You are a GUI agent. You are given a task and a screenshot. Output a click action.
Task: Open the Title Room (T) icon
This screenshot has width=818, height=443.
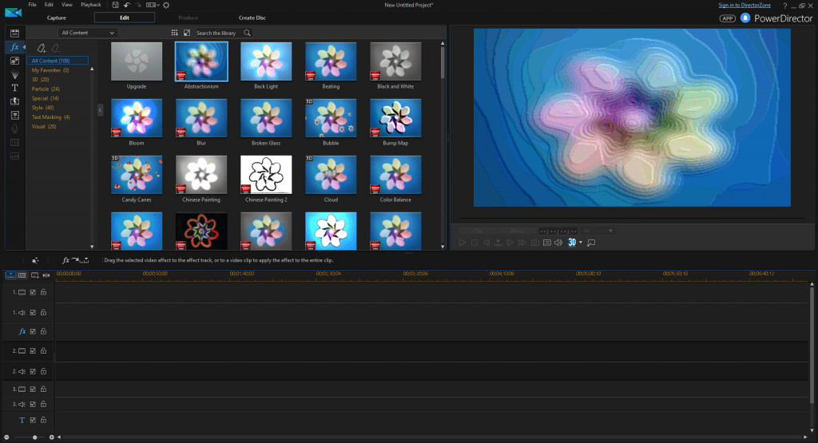coord(14,88)
